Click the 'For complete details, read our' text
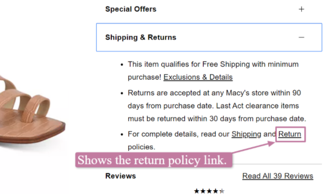This screenshot has height=195, width=324. pyautogui.click(x=179, y=134)
